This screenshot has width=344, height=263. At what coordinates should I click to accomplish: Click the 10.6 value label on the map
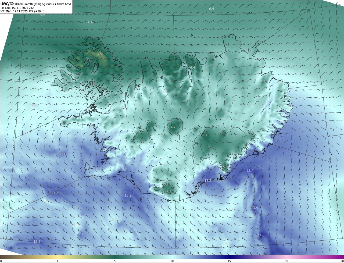[x=35, y=105]
